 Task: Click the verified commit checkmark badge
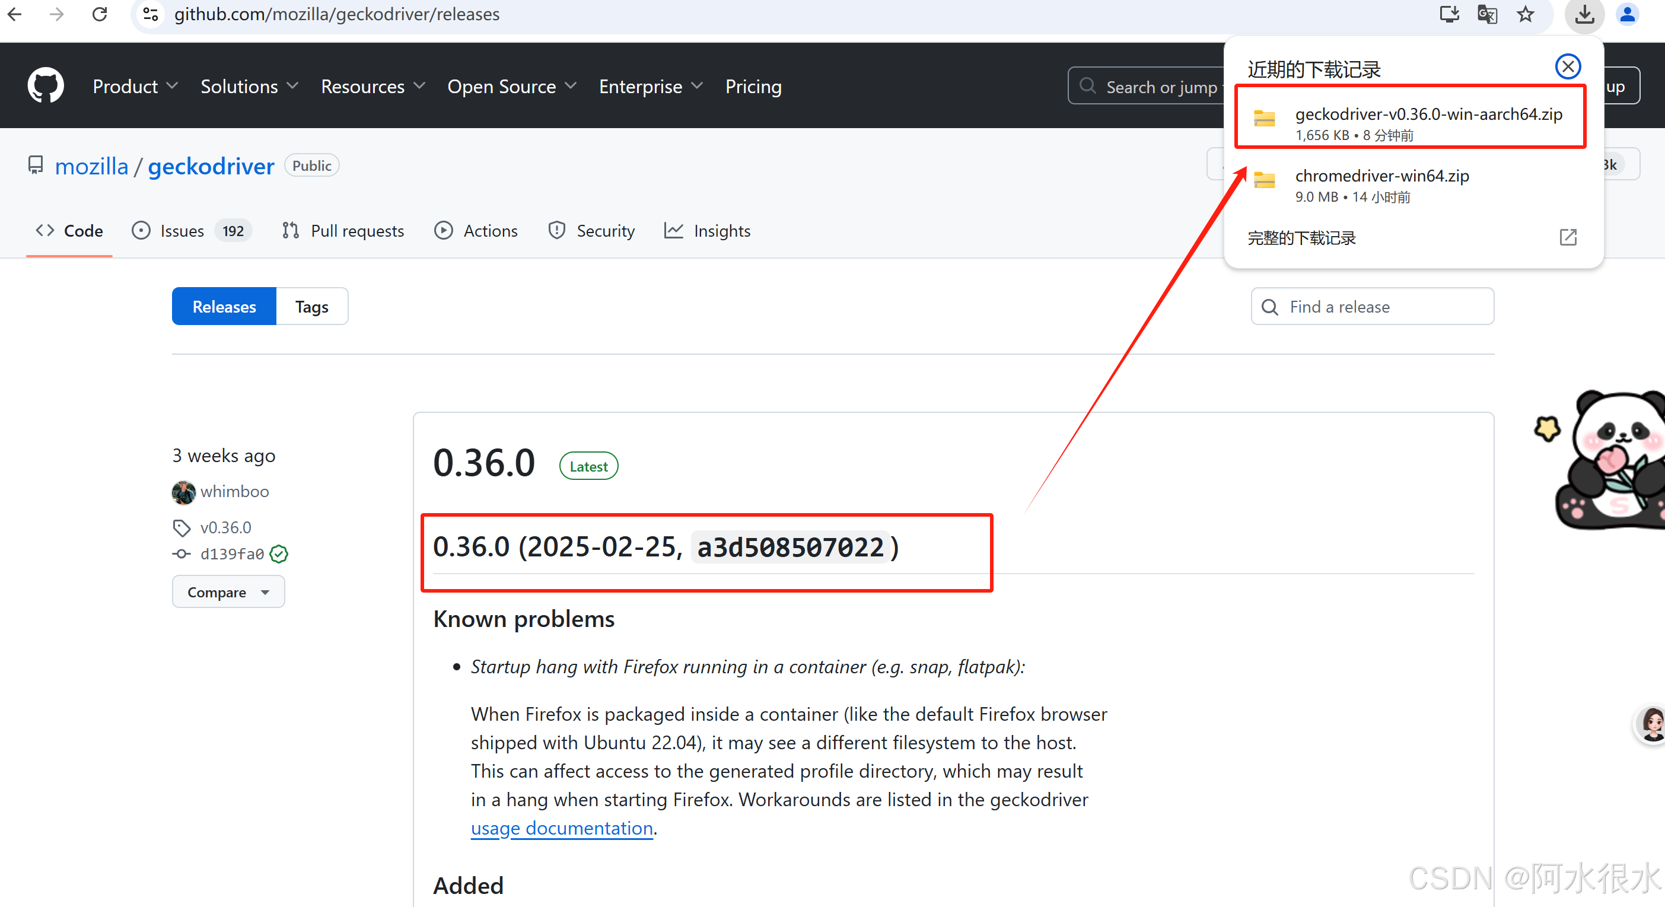click(x=279, y=554)
